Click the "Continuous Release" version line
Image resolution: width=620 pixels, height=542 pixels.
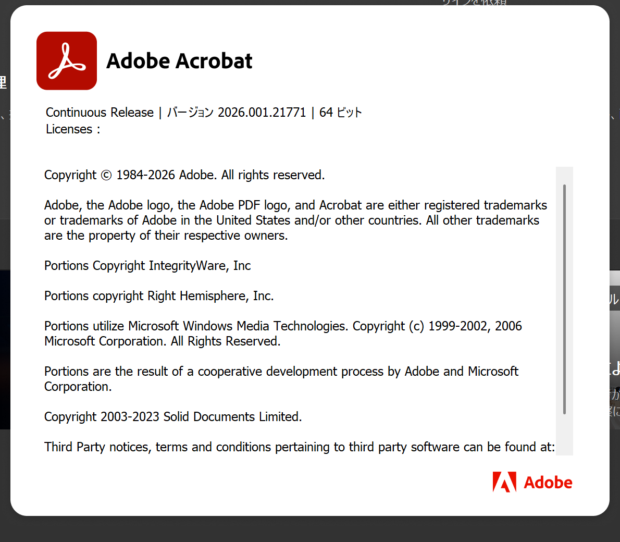(204, 113)
